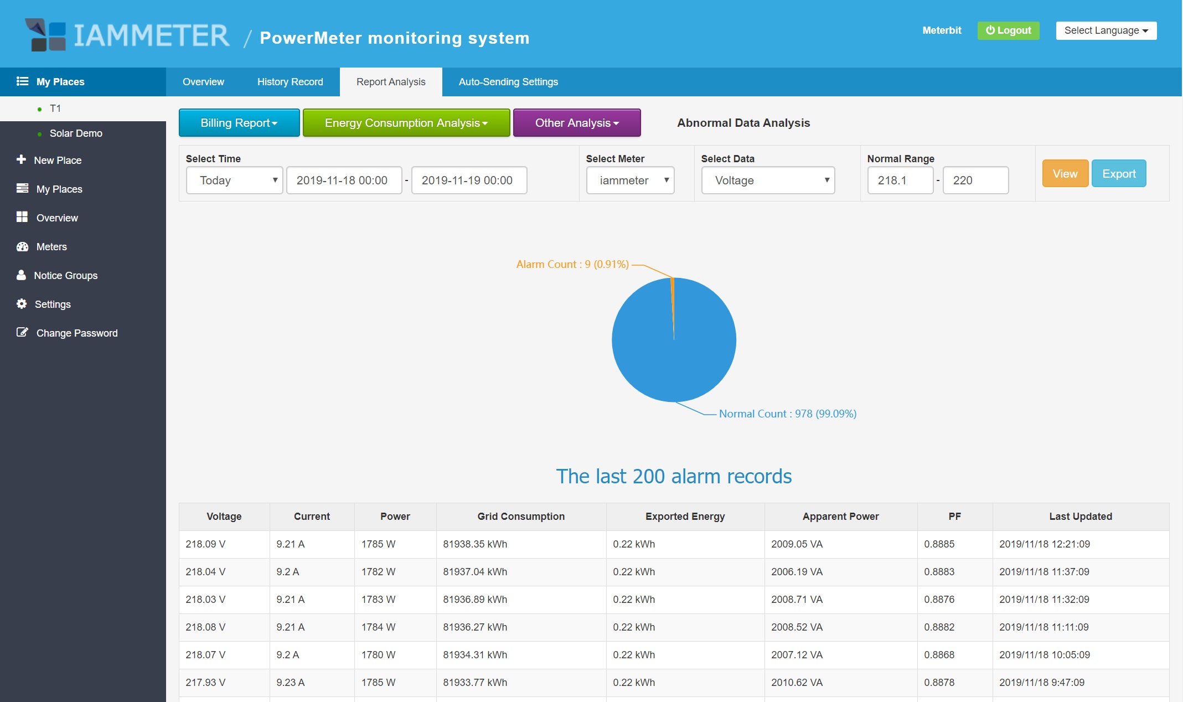Open the Voltage data type dropdown
This screenshot has height=702, width=1183.
(x=767, y=180)
